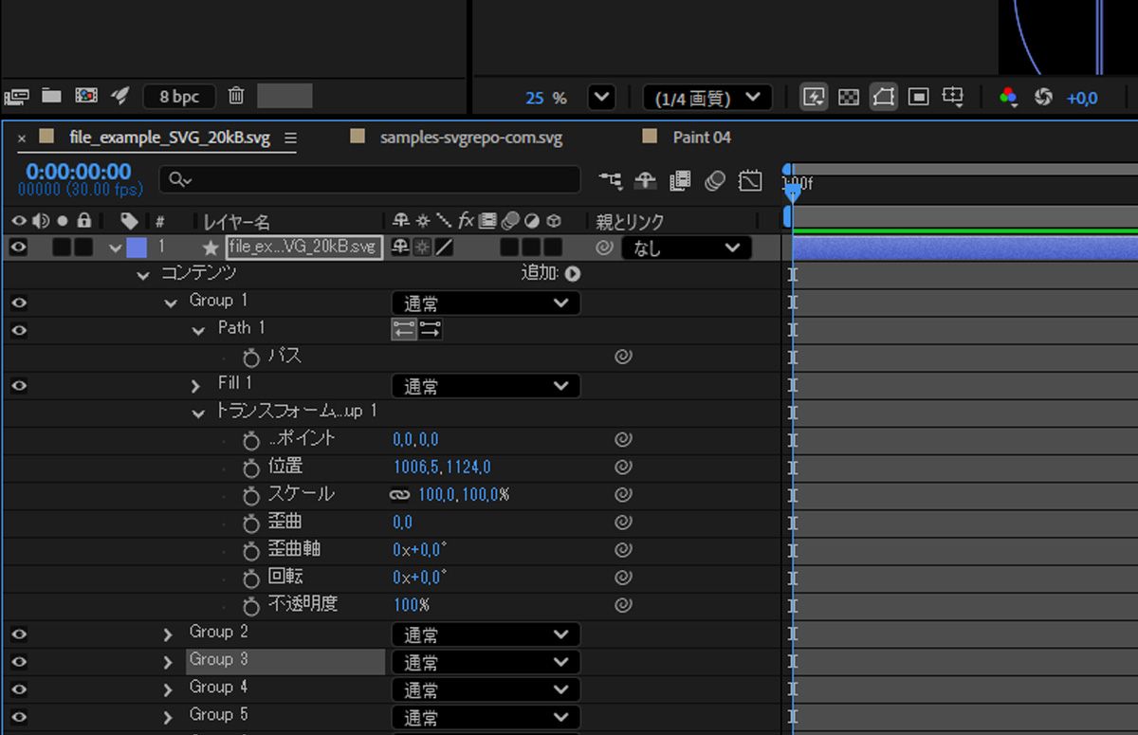Switch to samples-svgrepo-com.svg tab
The width and height of the screenshot is (1138, 735).
[x=471, y=138]
